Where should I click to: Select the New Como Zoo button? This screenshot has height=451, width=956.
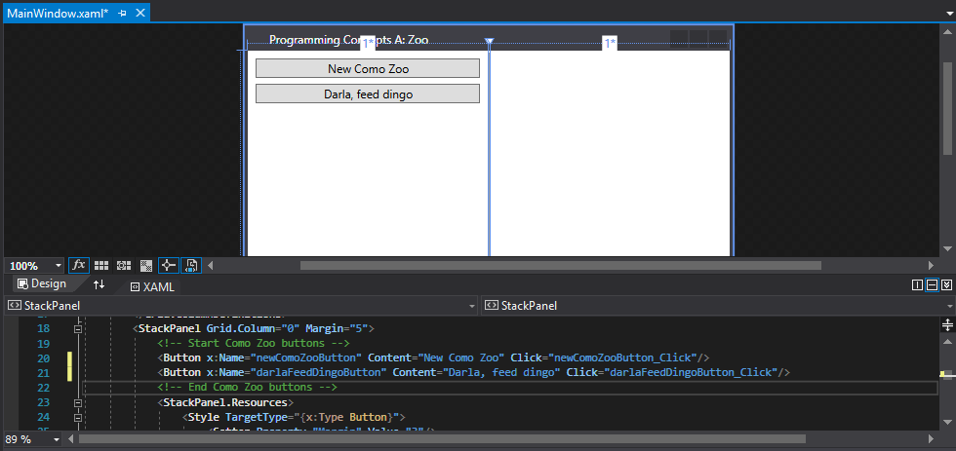point(367,68)
